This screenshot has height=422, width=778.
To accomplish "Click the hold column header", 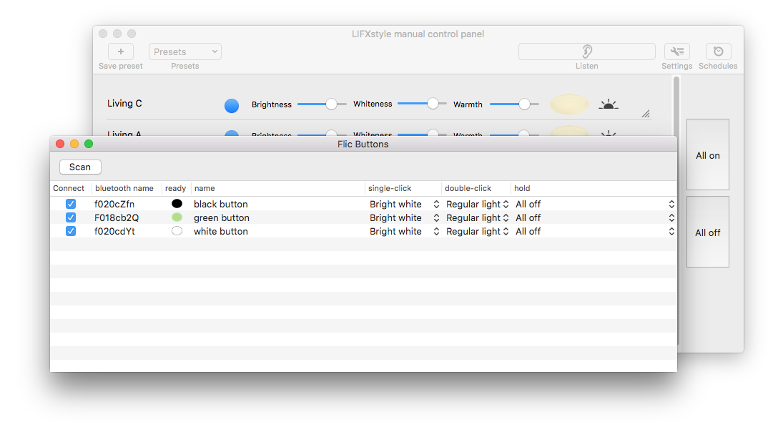I will pos(594,188).
